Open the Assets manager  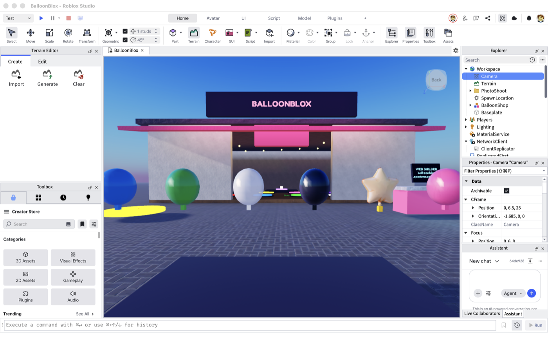(448, 35)
